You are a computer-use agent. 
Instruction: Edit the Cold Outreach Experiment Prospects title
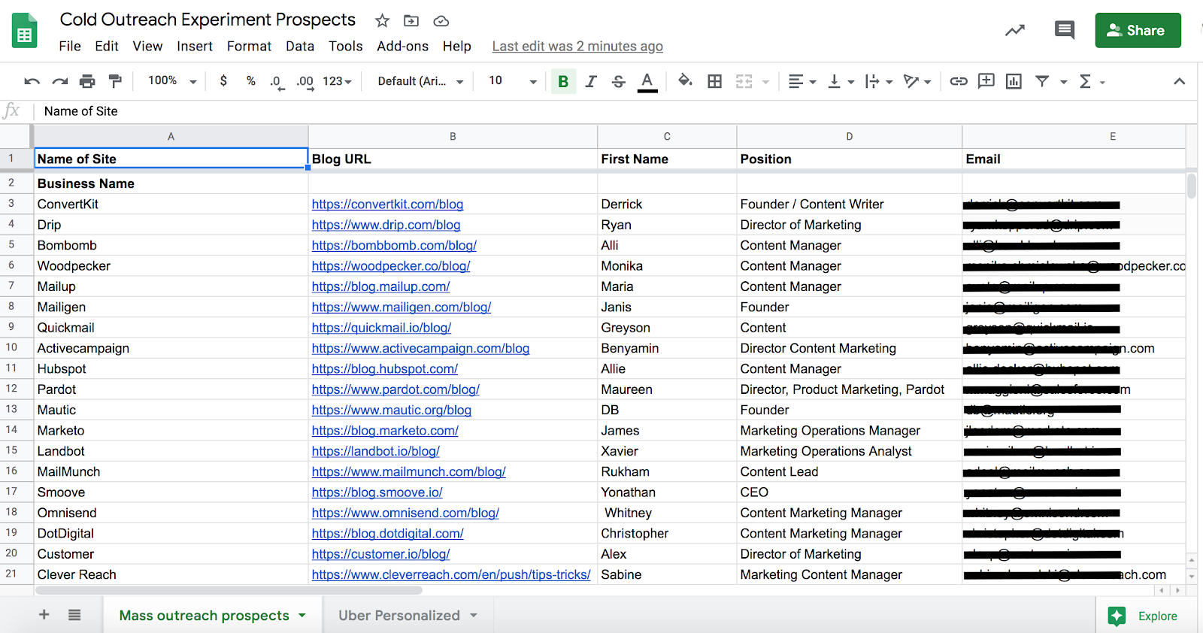[208, 20]
